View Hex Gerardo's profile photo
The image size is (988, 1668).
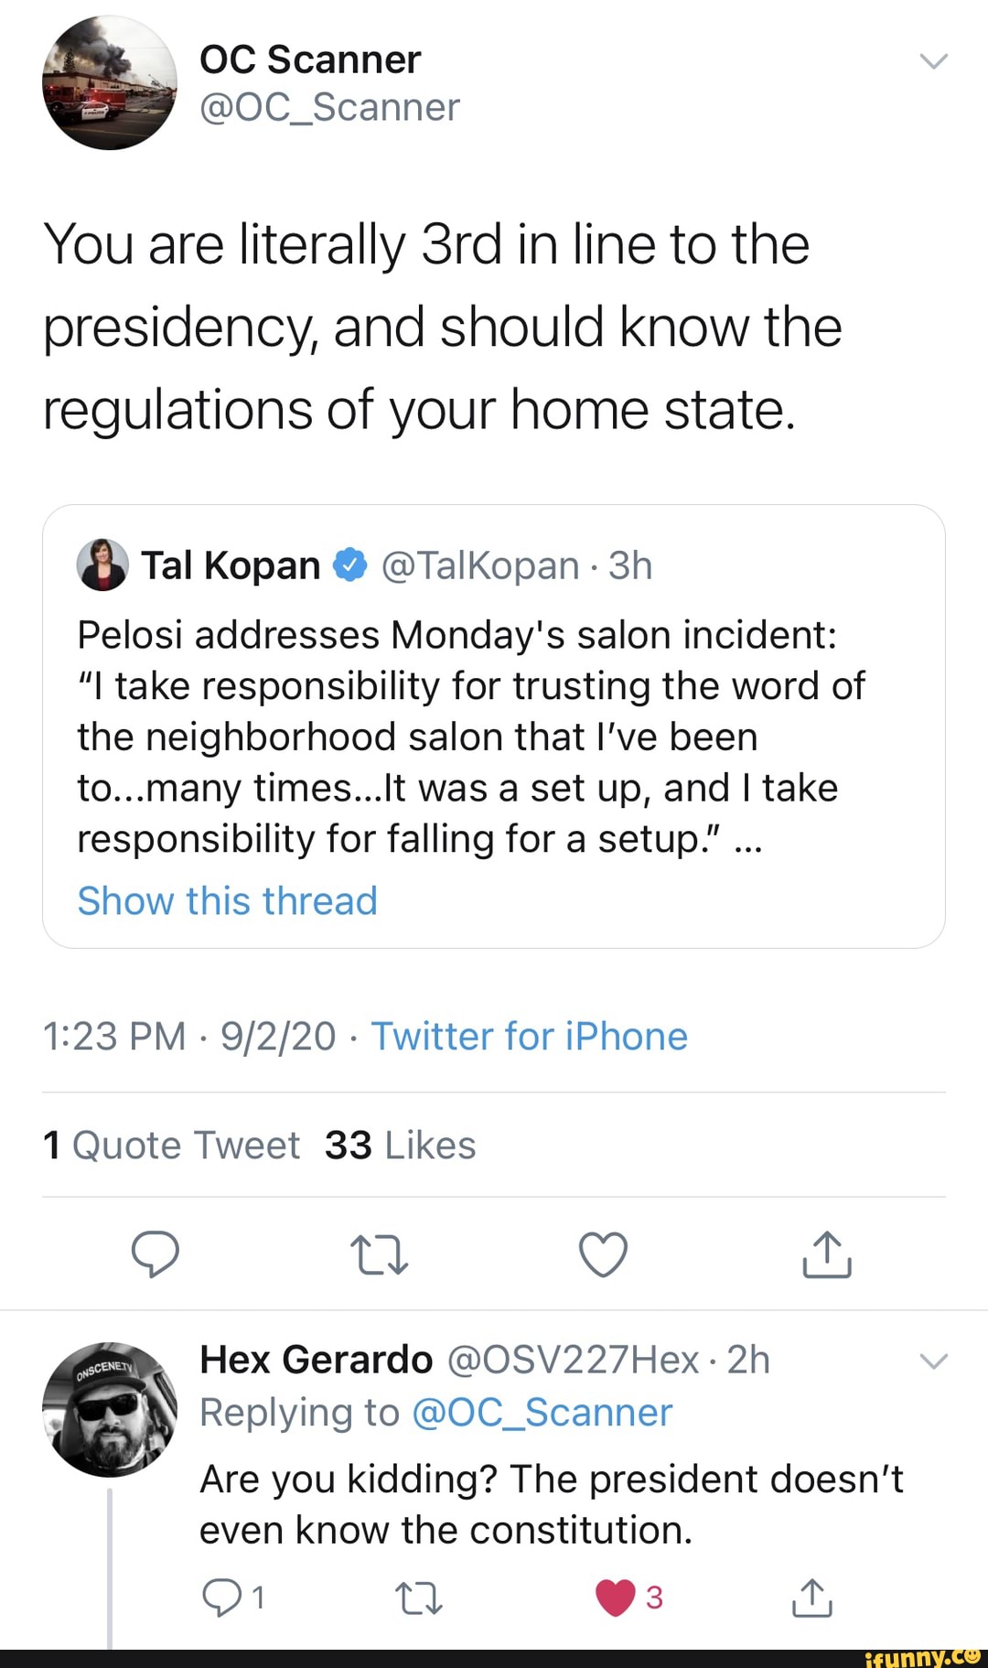(x=109, y=1409)
